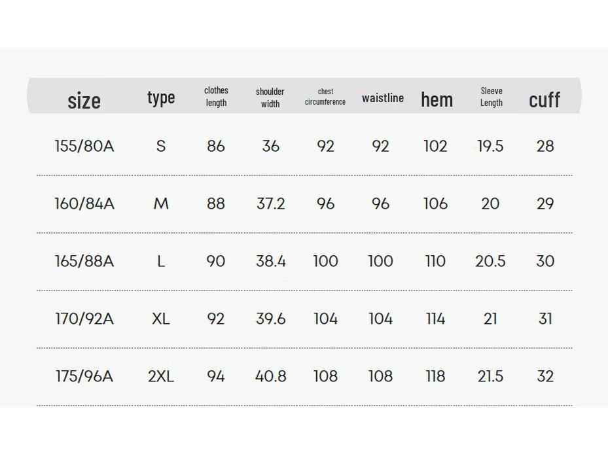
Task: Click the 118 hem value
Action: point(435,377)
